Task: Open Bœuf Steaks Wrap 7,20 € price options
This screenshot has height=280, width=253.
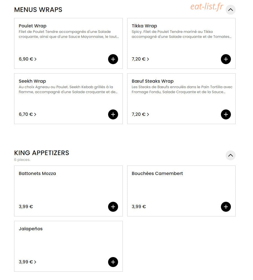Action: 140,114
